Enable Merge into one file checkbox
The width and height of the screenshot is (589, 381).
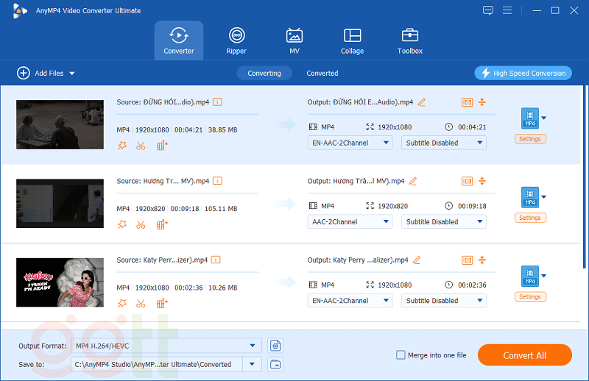[401, 355]
